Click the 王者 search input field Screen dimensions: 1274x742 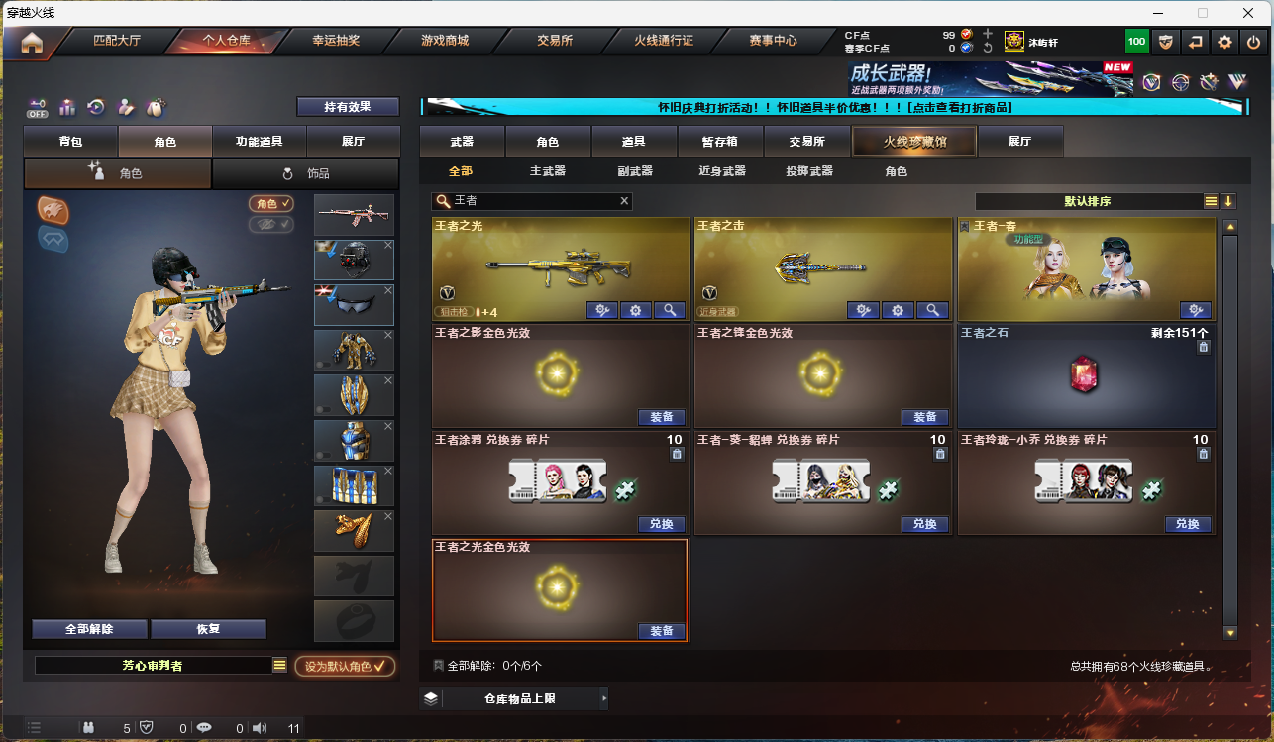coord(532,201)
